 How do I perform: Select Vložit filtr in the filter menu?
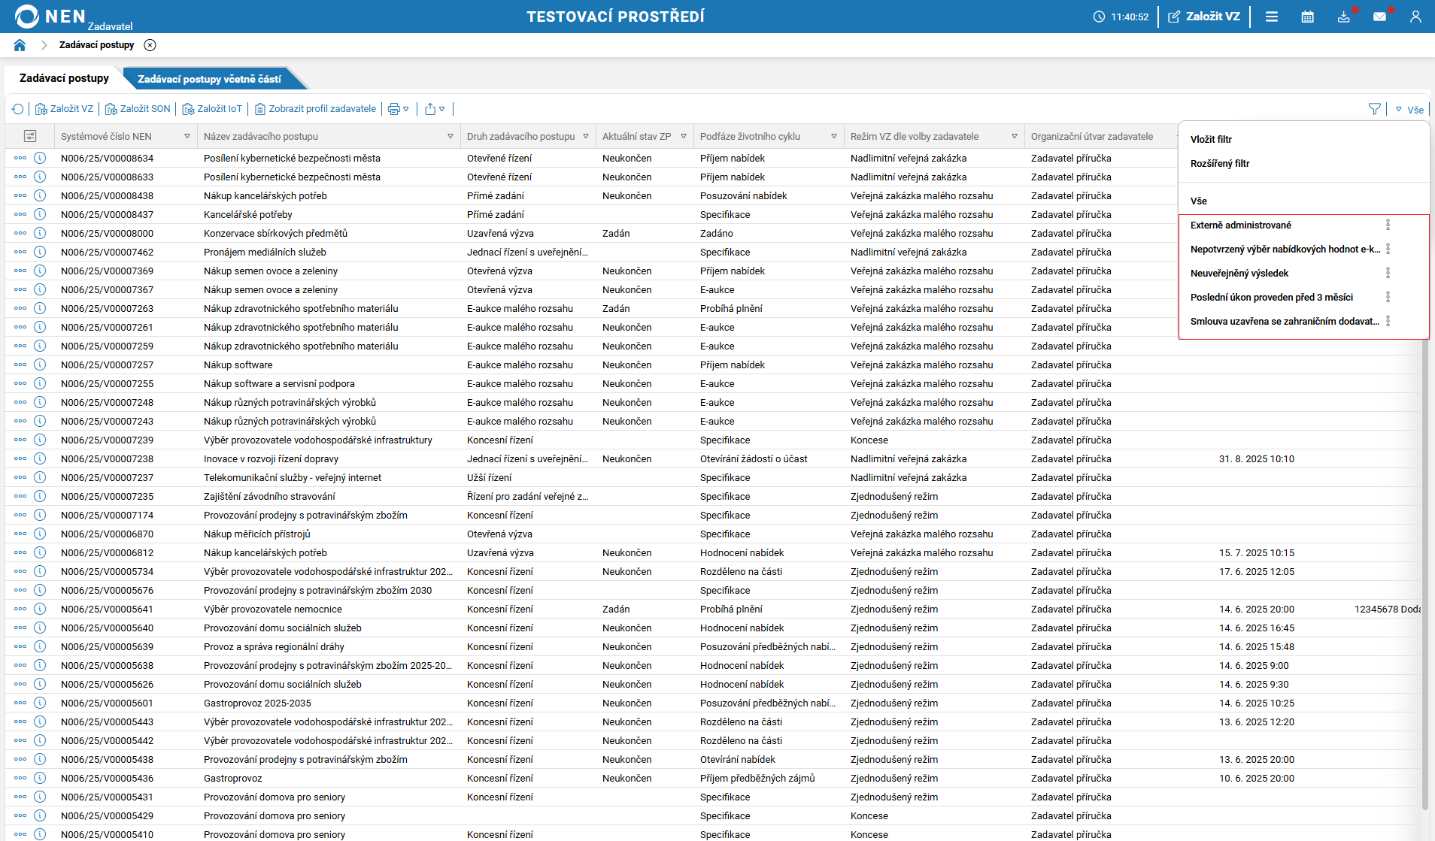(x=1211, y=139)
